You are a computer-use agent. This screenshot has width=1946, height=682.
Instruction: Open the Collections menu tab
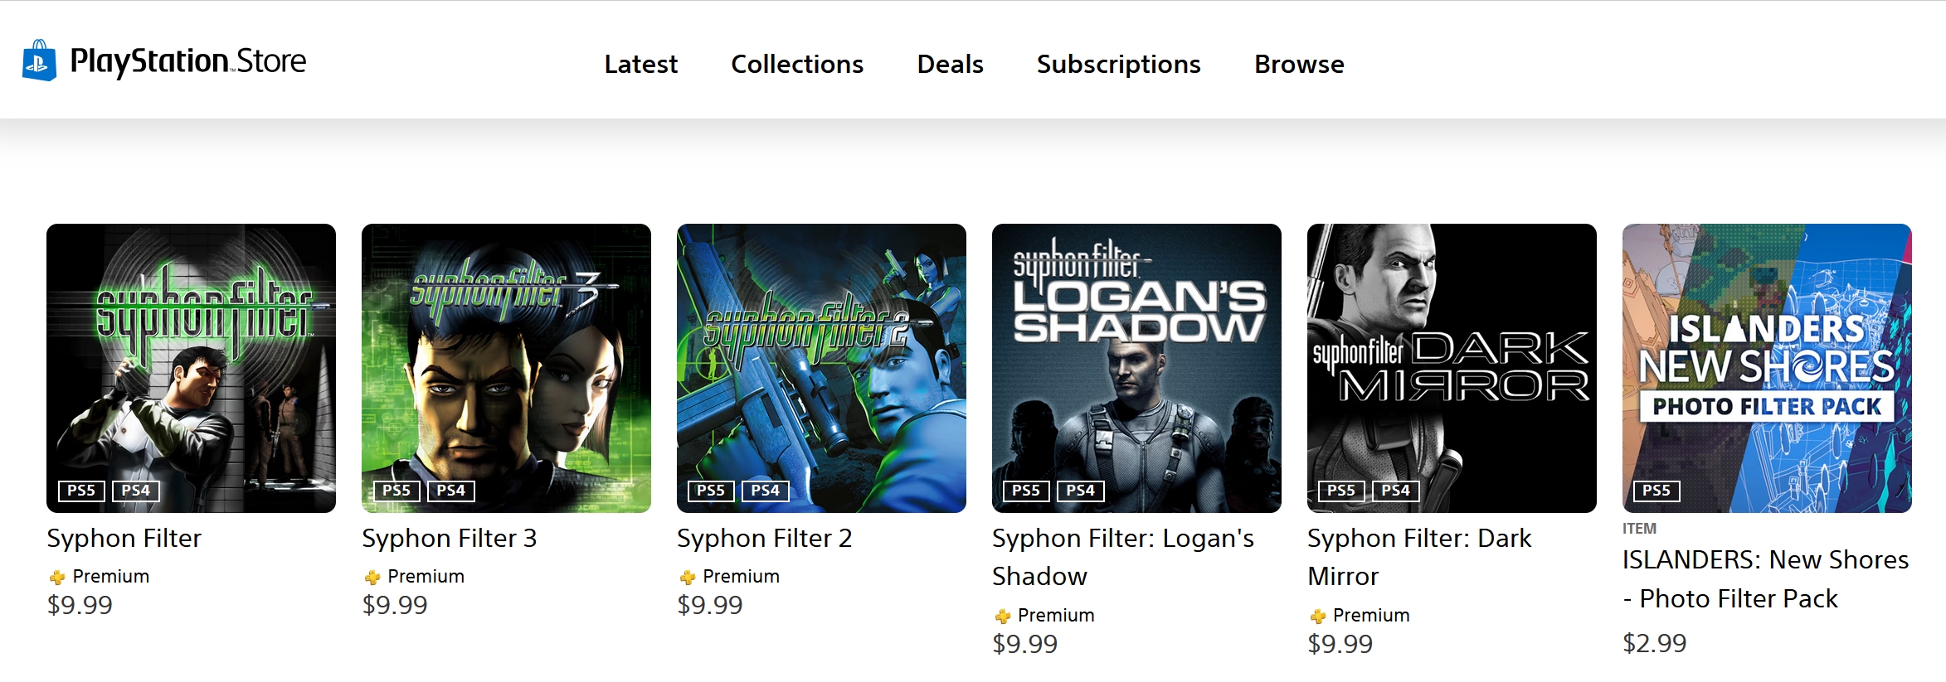[x=796, y=64]
